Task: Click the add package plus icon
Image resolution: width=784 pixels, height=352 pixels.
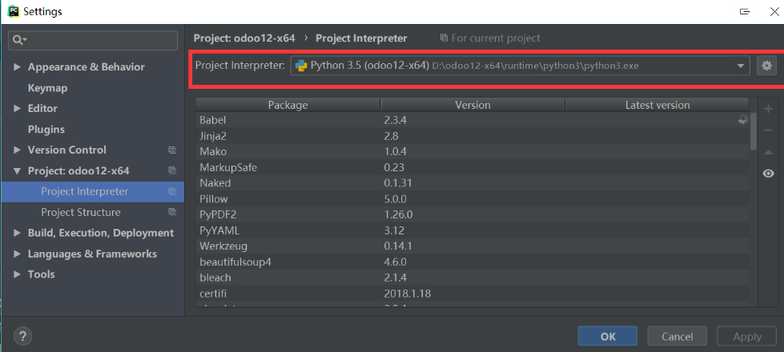Action: pos(769,109)
